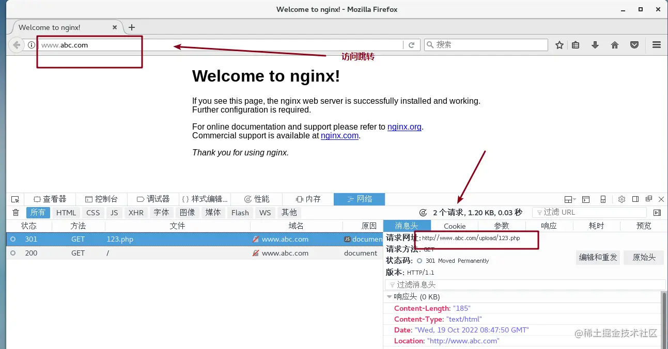Sort requests by 域名 domain column
This screenshot has width=668, height=349.
(x=297, y=226)
